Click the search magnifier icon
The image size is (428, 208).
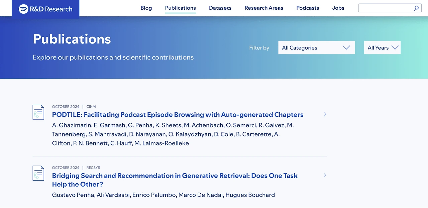tap(416, 8)
